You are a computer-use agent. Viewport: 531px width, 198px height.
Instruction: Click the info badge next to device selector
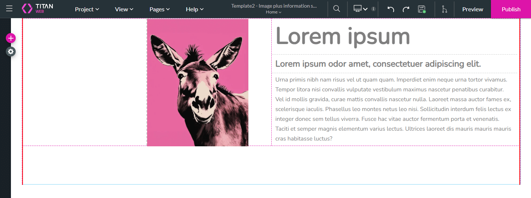pyautogui.click(x=373, y=9)
